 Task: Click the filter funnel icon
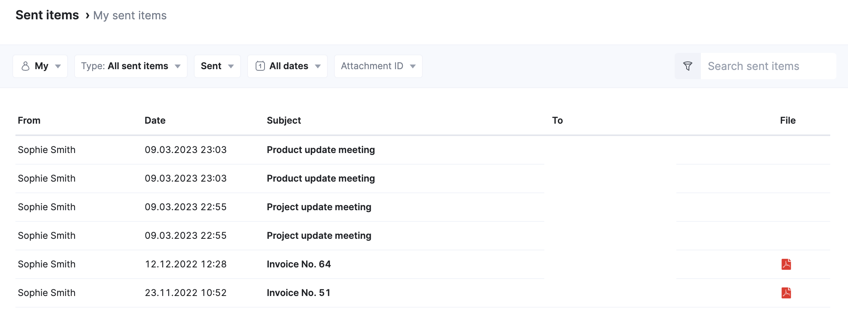(x=687, y=66)
